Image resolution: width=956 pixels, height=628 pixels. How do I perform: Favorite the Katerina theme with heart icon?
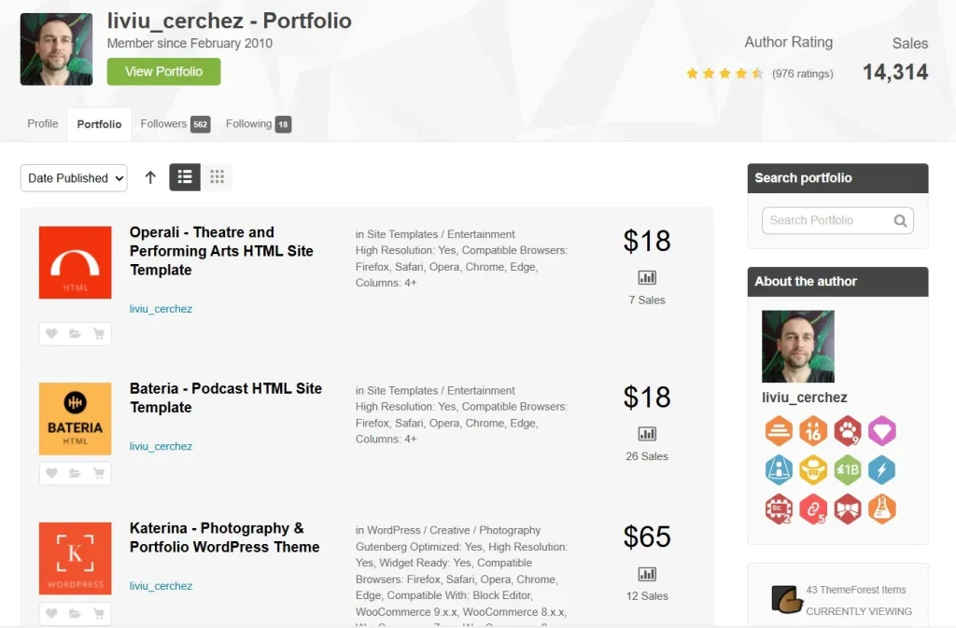tap(51, 613)
